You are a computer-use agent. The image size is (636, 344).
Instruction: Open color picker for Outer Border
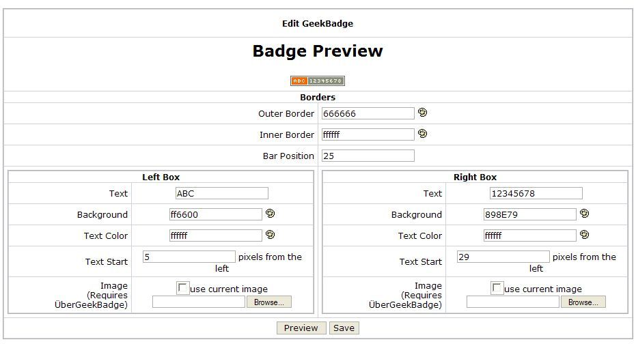point(422,113)
